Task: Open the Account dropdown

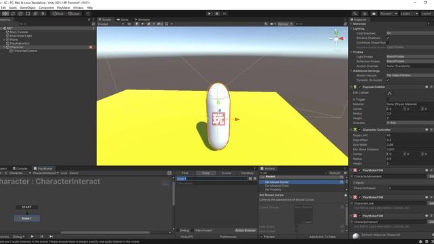Action: 389,14
